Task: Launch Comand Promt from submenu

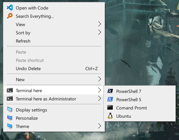Action: tap(140, 108)
